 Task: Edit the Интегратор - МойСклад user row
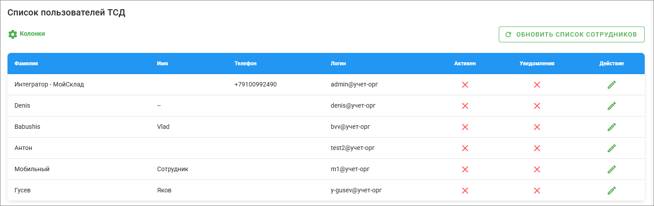612,85
